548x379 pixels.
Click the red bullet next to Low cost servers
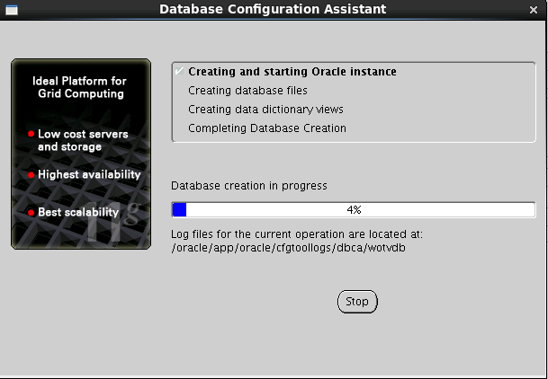(x=31, y=134)
